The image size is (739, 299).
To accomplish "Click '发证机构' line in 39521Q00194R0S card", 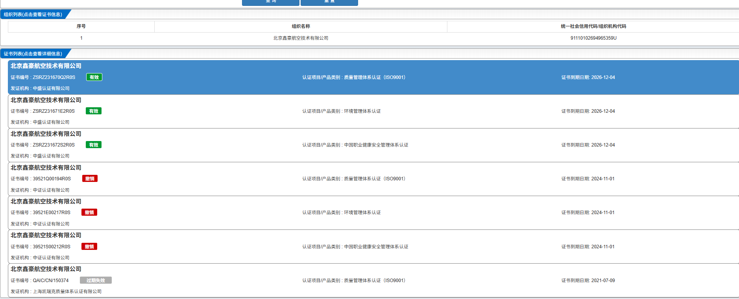I will pos(40,190).
